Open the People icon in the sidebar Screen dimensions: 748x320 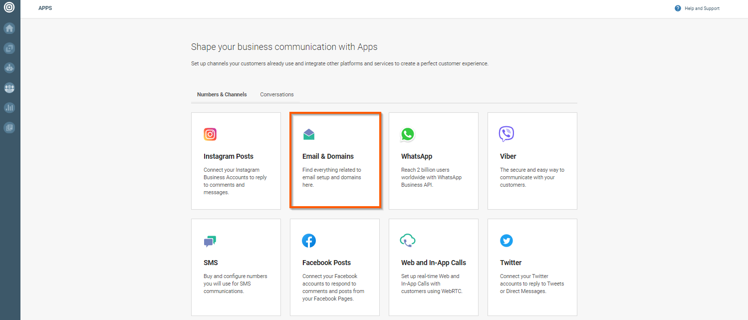(9, 88)
